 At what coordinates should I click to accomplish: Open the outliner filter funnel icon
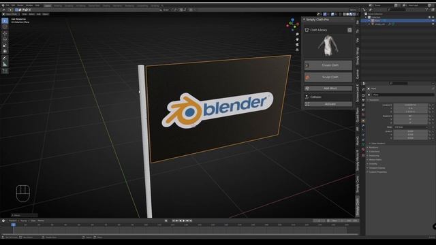click(427, 10)
